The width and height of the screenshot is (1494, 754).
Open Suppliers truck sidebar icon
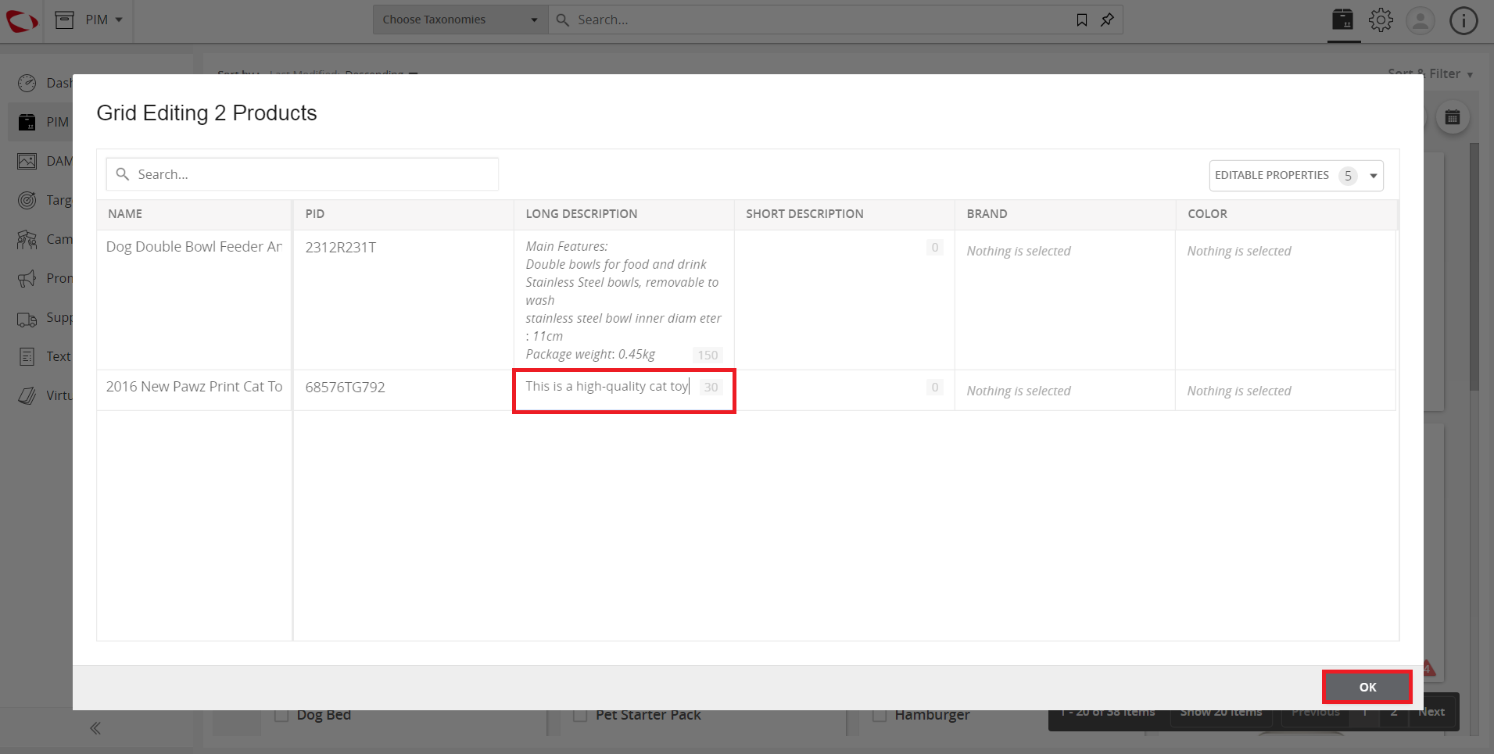tap(27, 318)
